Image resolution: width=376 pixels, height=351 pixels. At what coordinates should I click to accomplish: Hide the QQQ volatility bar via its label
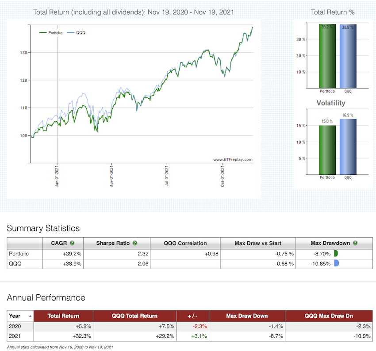[348, 177]
